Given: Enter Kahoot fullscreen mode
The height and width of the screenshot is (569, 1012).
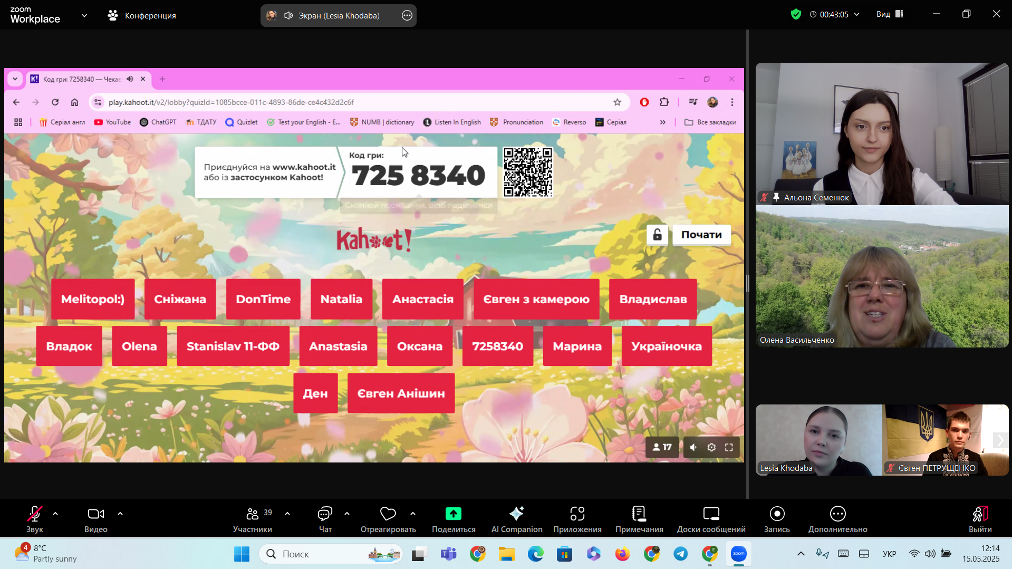Looking at the screenshot, I should click(729, 447).
